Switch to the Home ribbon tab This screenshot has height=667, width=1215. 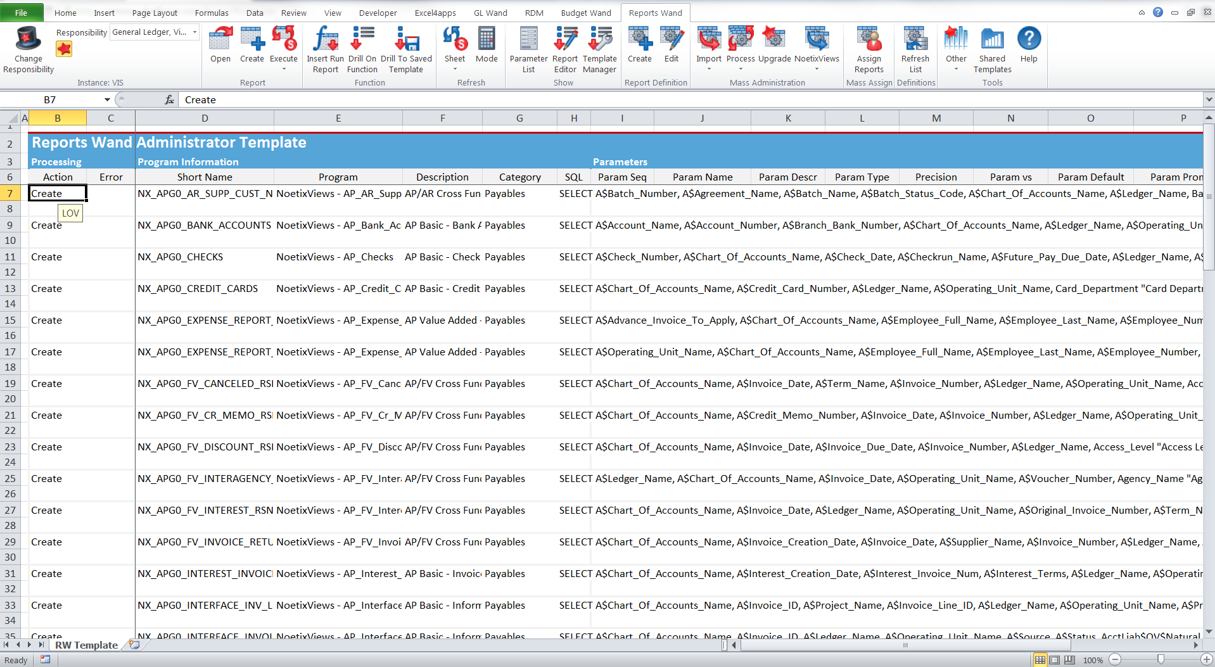pos(65,13)
